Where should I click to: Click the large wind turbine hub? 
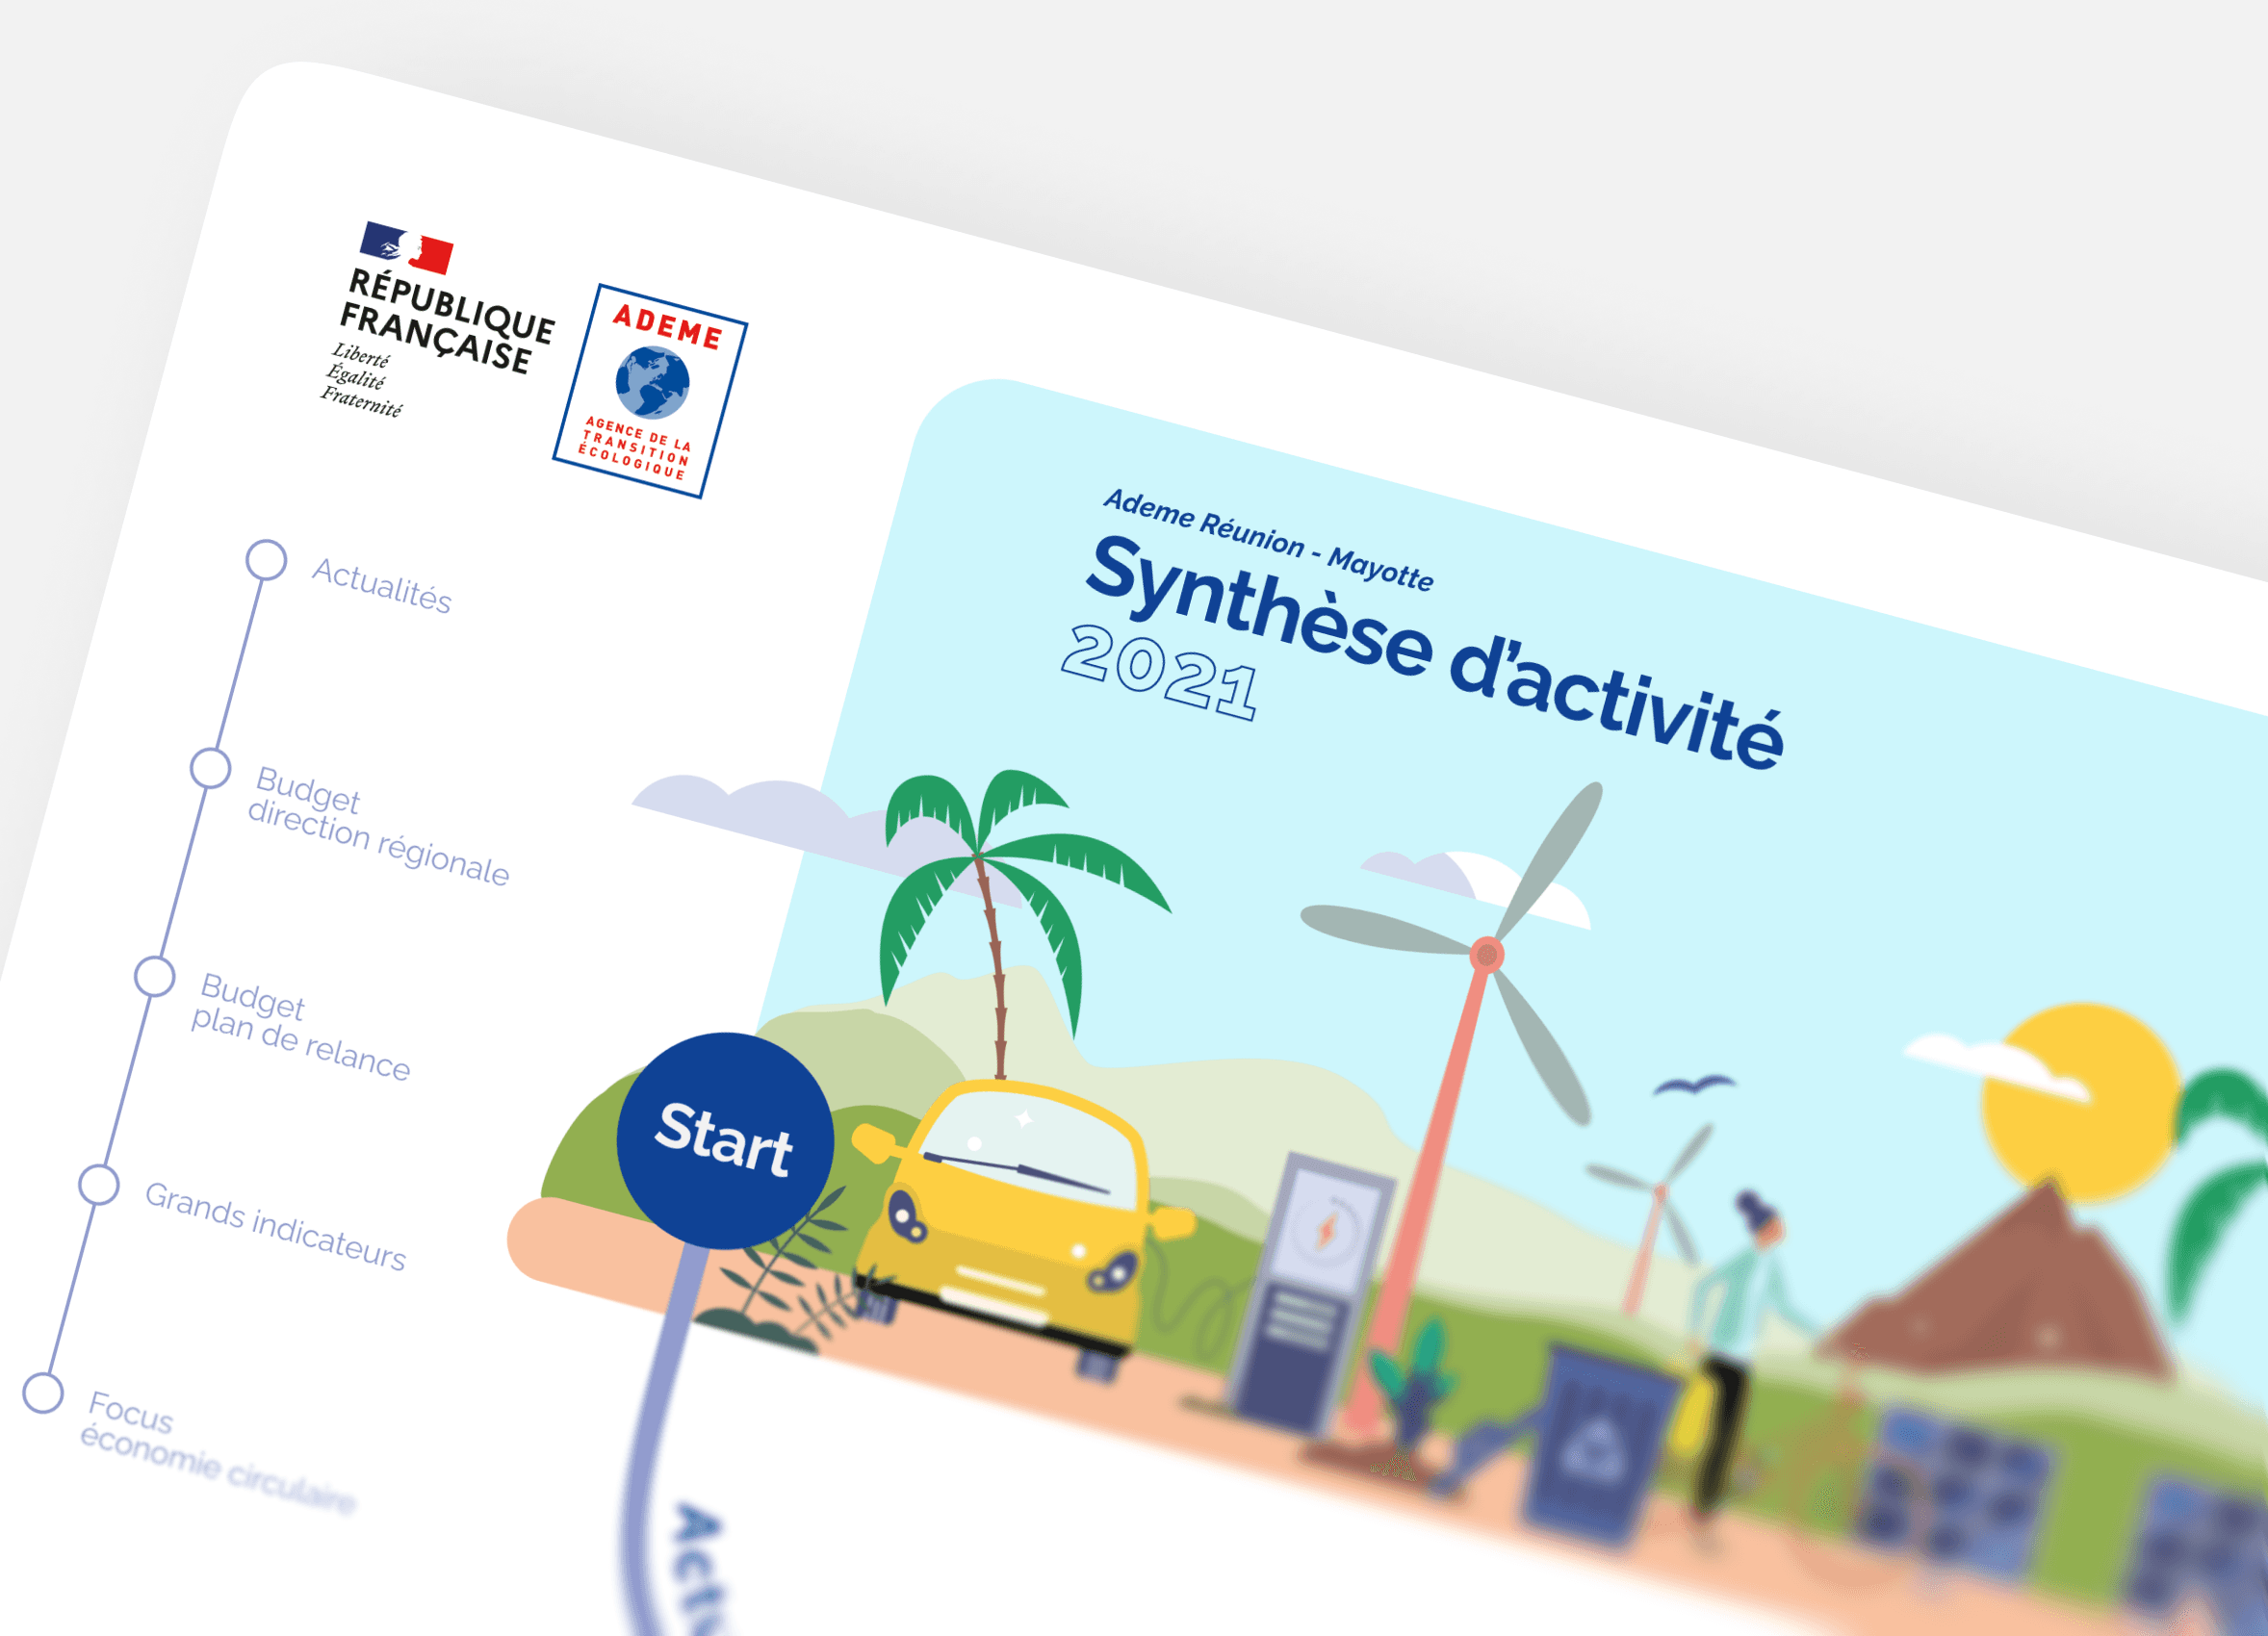click(1487, 956)
